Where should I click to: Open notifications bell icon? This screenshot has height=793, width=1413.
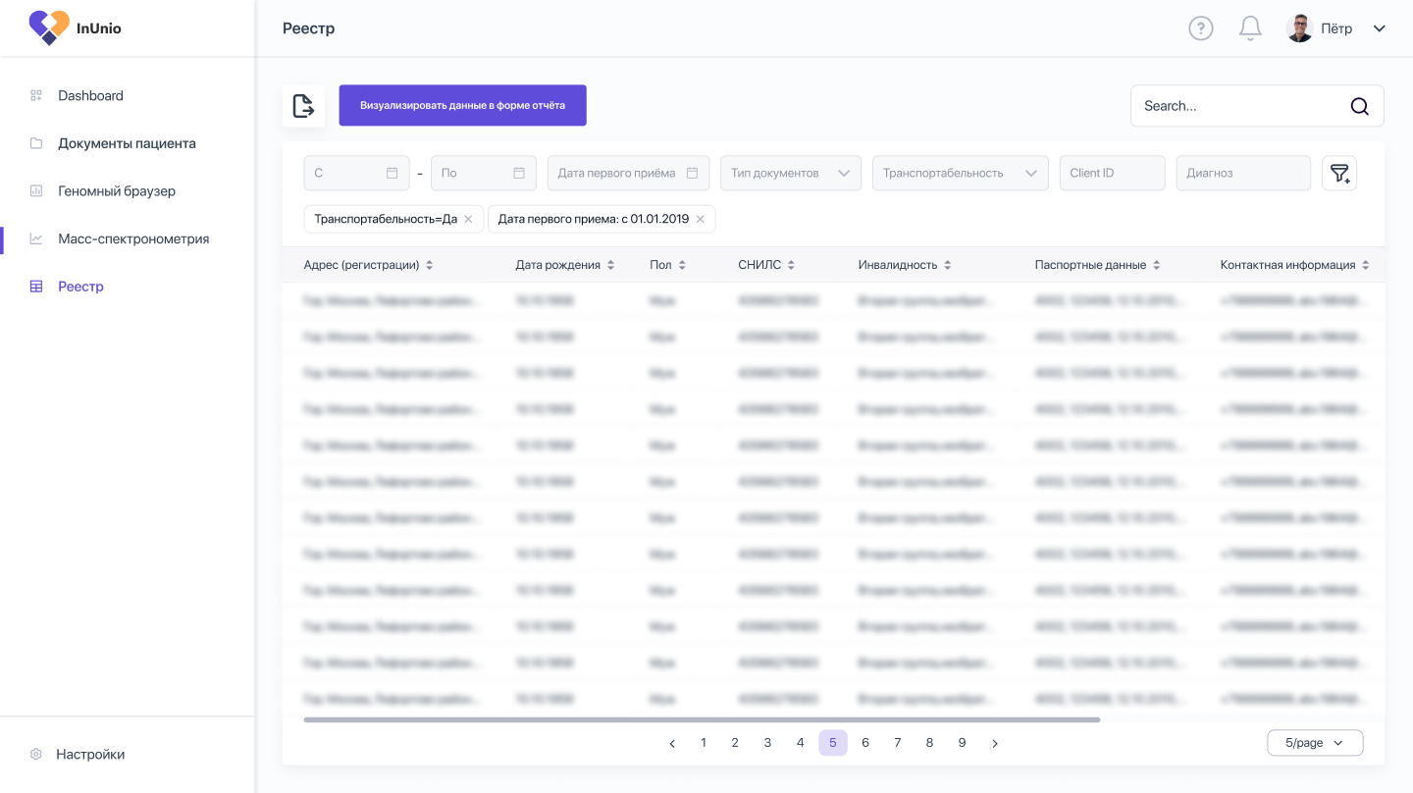coord(1250,28)
